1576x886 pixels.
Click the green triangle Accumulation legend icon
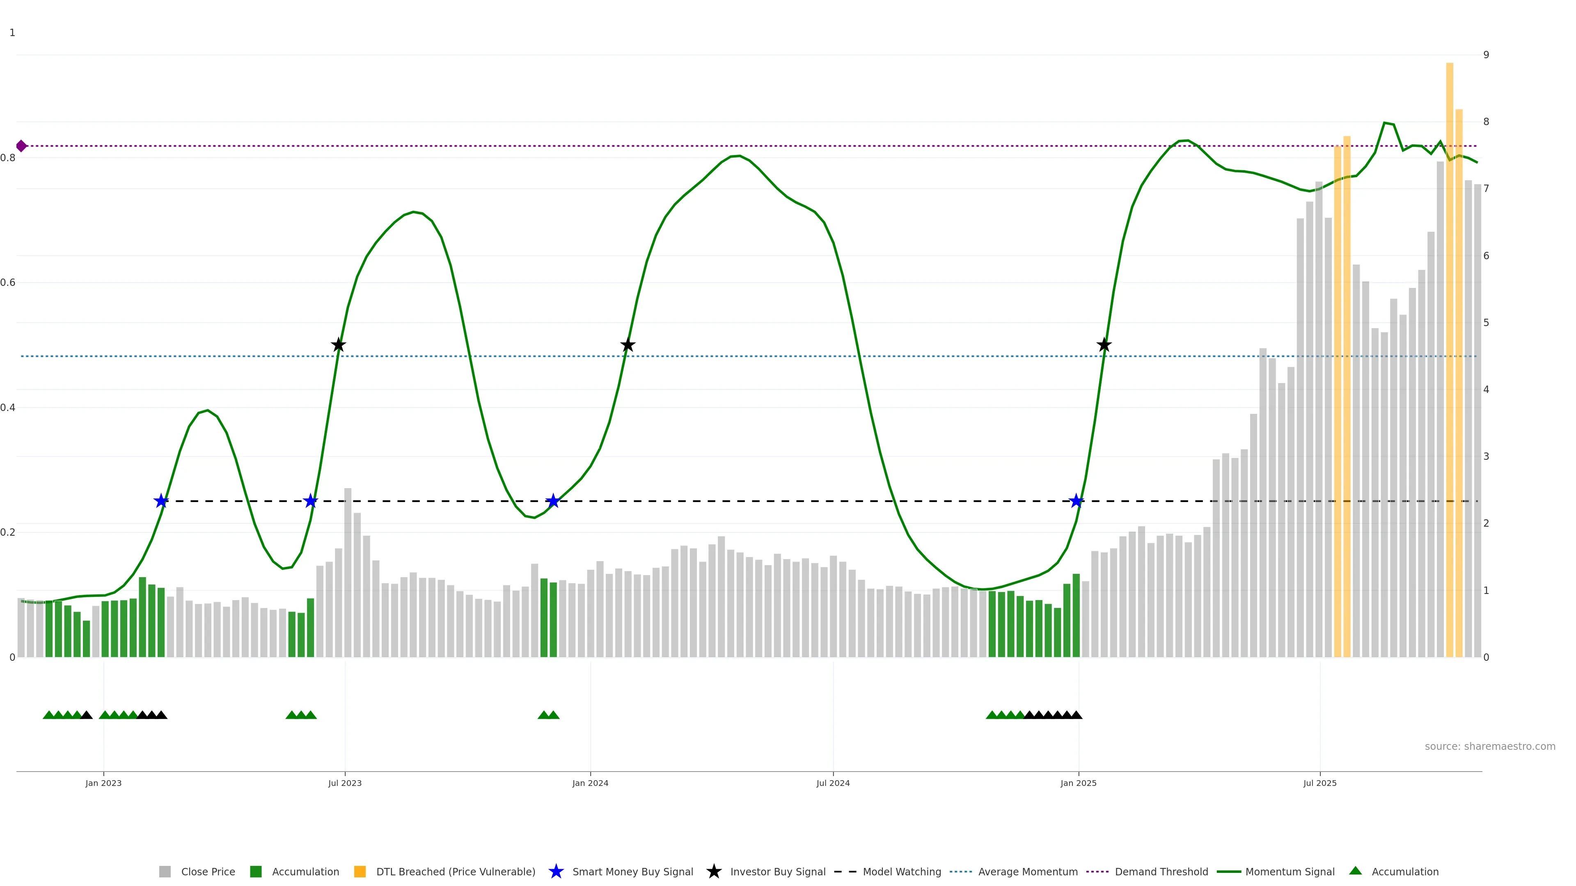(1355, 871)
